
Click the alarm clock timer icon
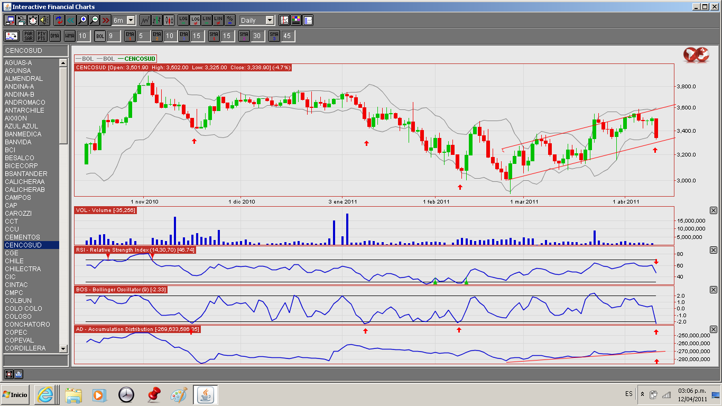pyautogui.click(x=33, y=20)
